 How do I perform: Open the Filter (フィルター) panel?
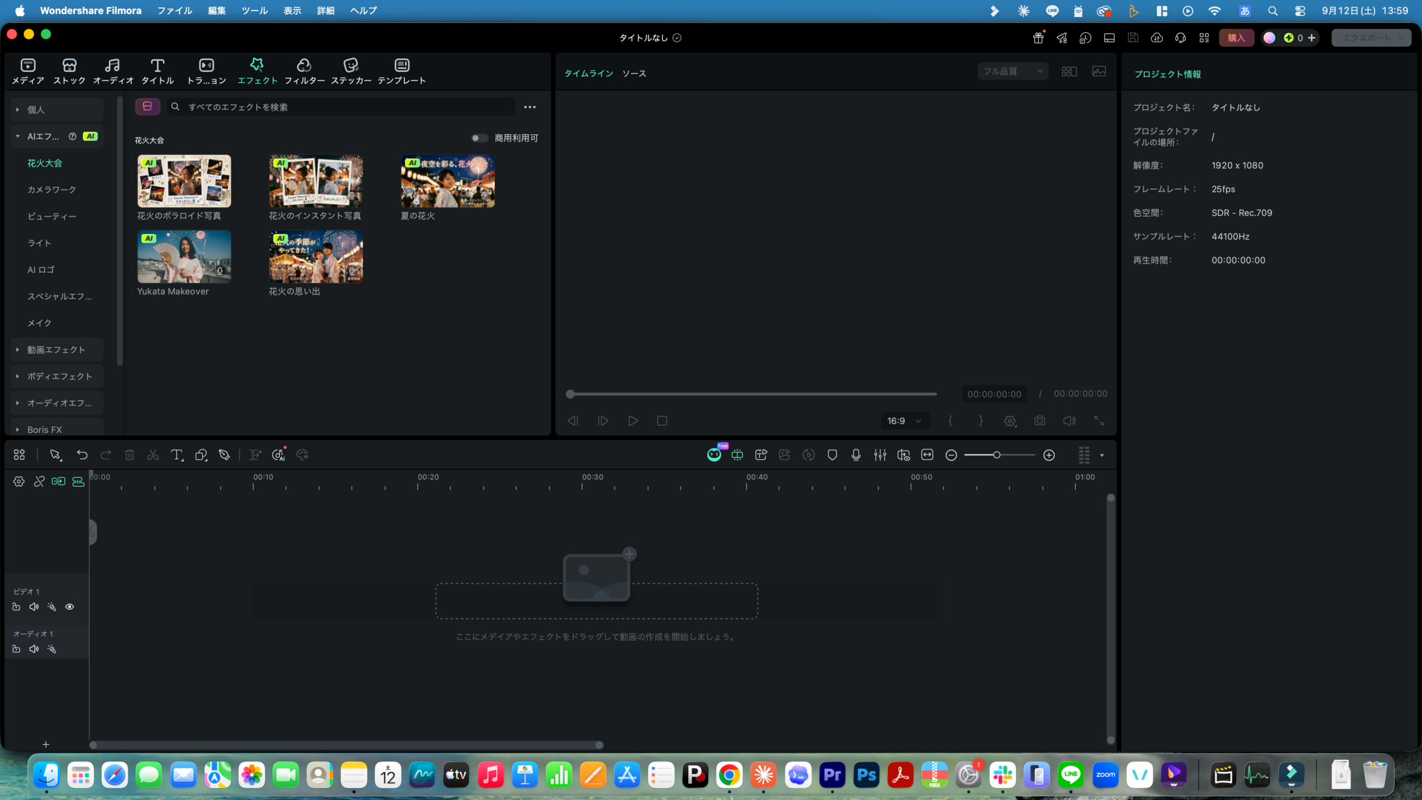point(304,72)
